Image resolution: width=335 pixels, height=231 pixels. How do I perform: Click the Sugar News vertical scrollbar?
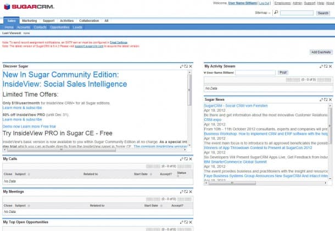330,141
